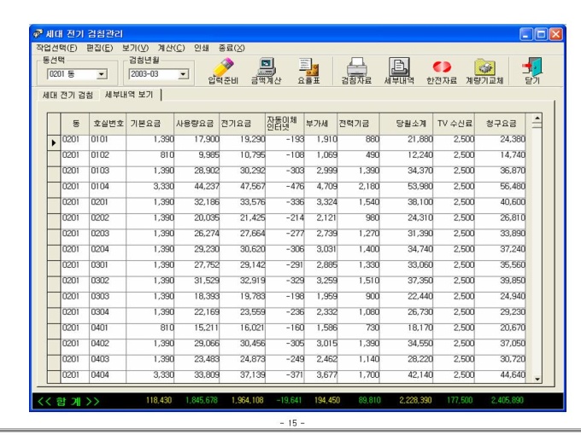Click the 검침자료 printer icon

point(357,67)
